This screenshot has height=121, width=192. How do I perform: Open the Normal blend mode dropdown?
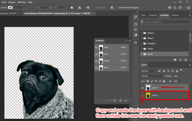pos(152,76)
